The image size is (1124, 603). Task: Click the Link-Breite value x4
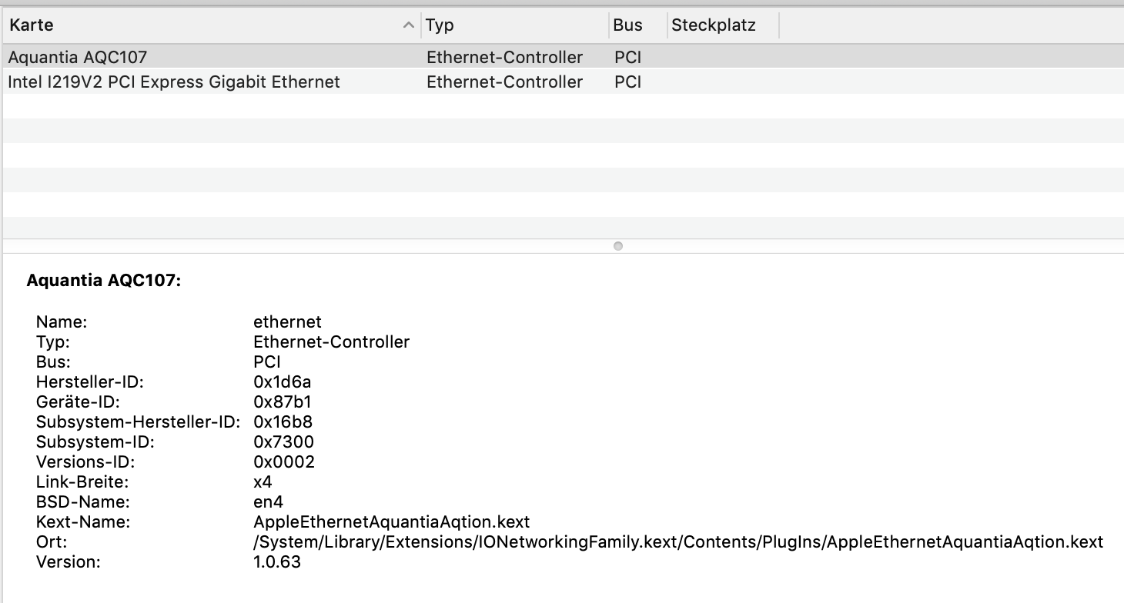263,482
